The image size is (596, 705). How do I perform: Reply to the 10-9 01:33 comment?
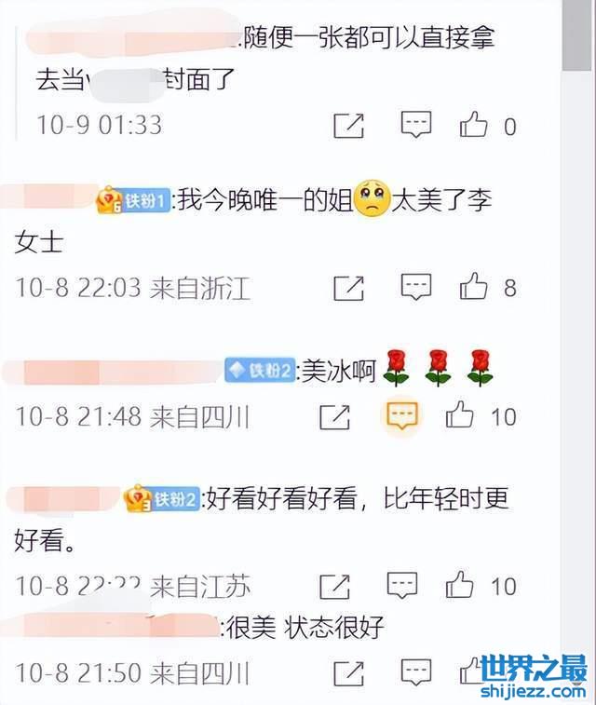click(x=416, y=124)
